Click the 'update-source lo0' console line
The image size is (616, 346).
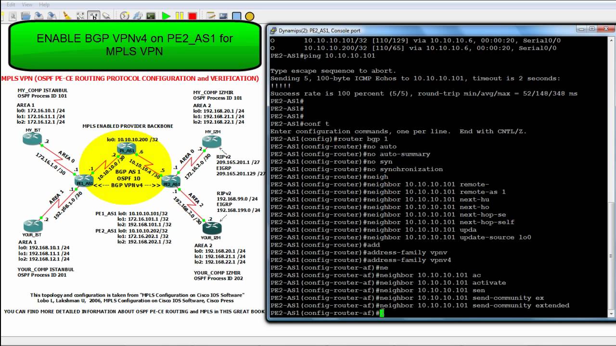pyautogui.click(x=400, y=237)
